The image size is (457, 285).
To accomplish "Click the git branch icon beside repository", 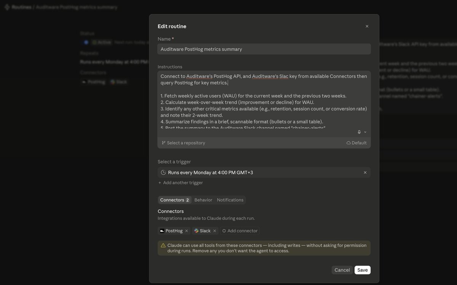I will (x=164, y=143).
